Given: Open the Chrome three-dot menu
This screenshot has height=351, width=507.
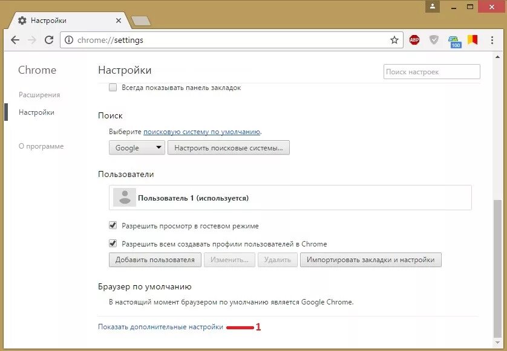Looking at the screenshot, I should point(492,40).
